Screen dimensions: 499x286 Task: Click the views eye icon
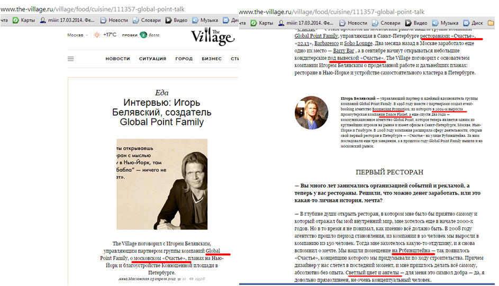coord(191,279)
